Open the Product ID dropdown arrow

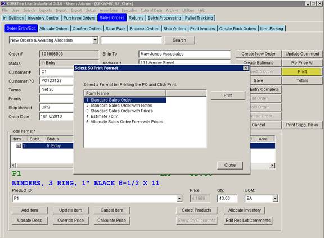pos(179,198)
